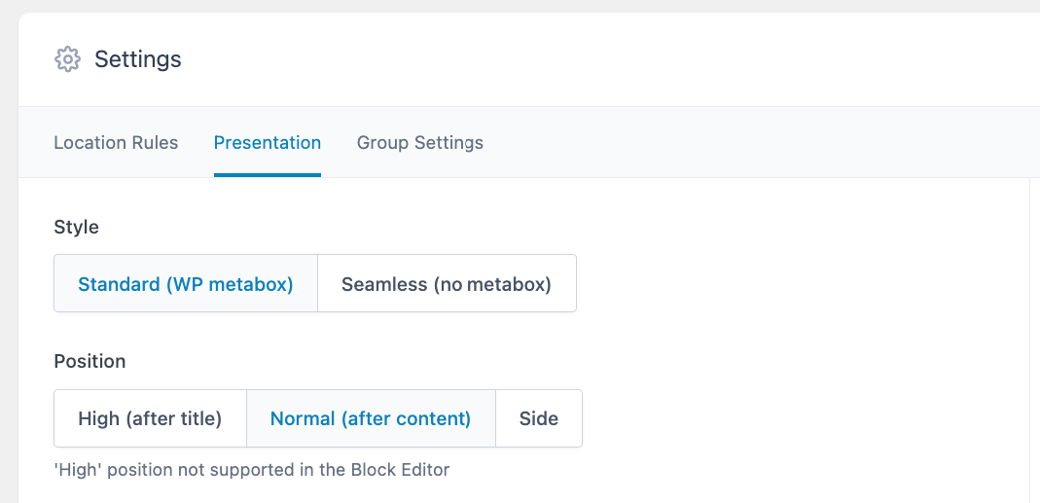The image size is (1040, 503).
Task: Open the Location Rules tab
Action: click(x=116, y=143)
